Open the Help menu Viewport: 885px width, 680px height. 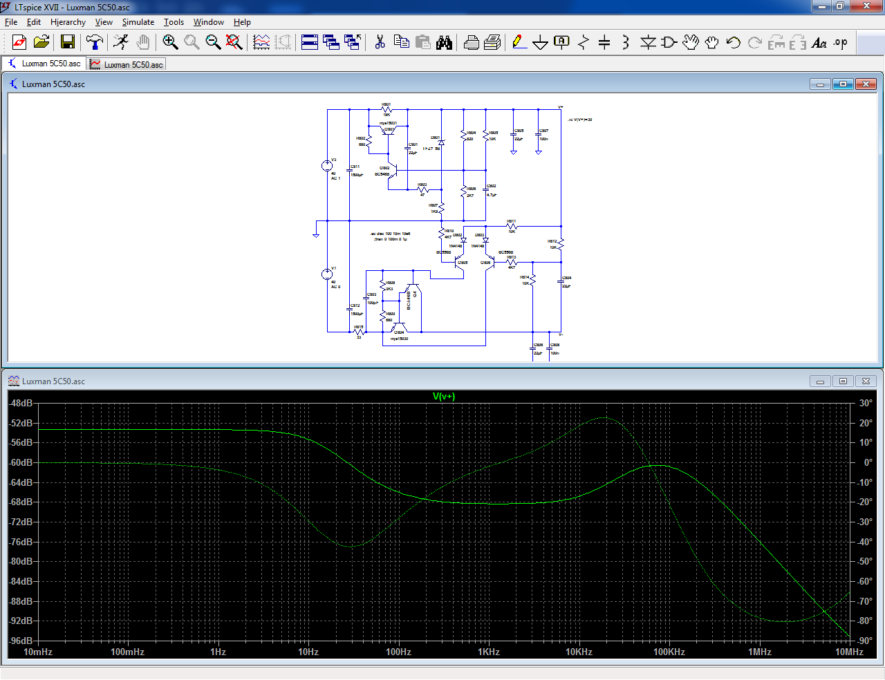[242, 22]
